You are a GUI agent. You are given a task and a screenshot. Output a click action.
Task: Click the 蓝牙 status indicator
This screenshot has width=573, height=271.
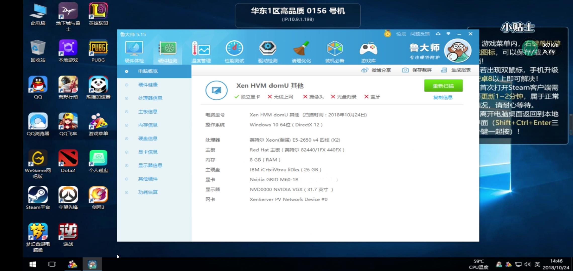coord(372,97)
